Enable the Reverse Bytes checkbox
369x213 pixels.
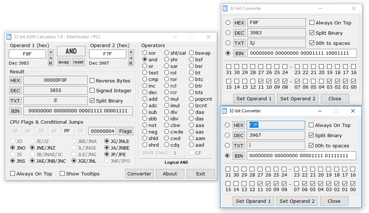(93, 81)
